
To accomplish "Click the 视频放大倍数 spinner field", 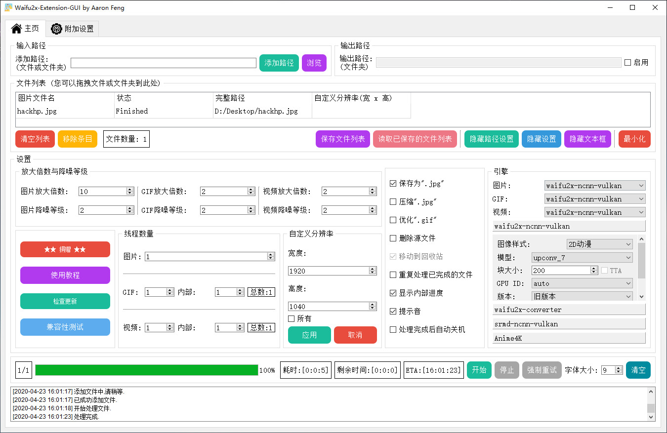I will tap(349, 191).
